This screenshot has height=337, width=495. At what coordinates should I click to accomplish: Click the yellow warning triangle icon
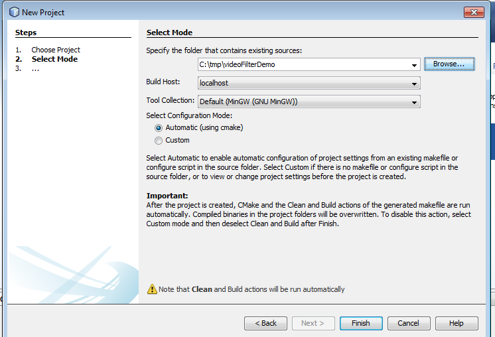(152, 289)
